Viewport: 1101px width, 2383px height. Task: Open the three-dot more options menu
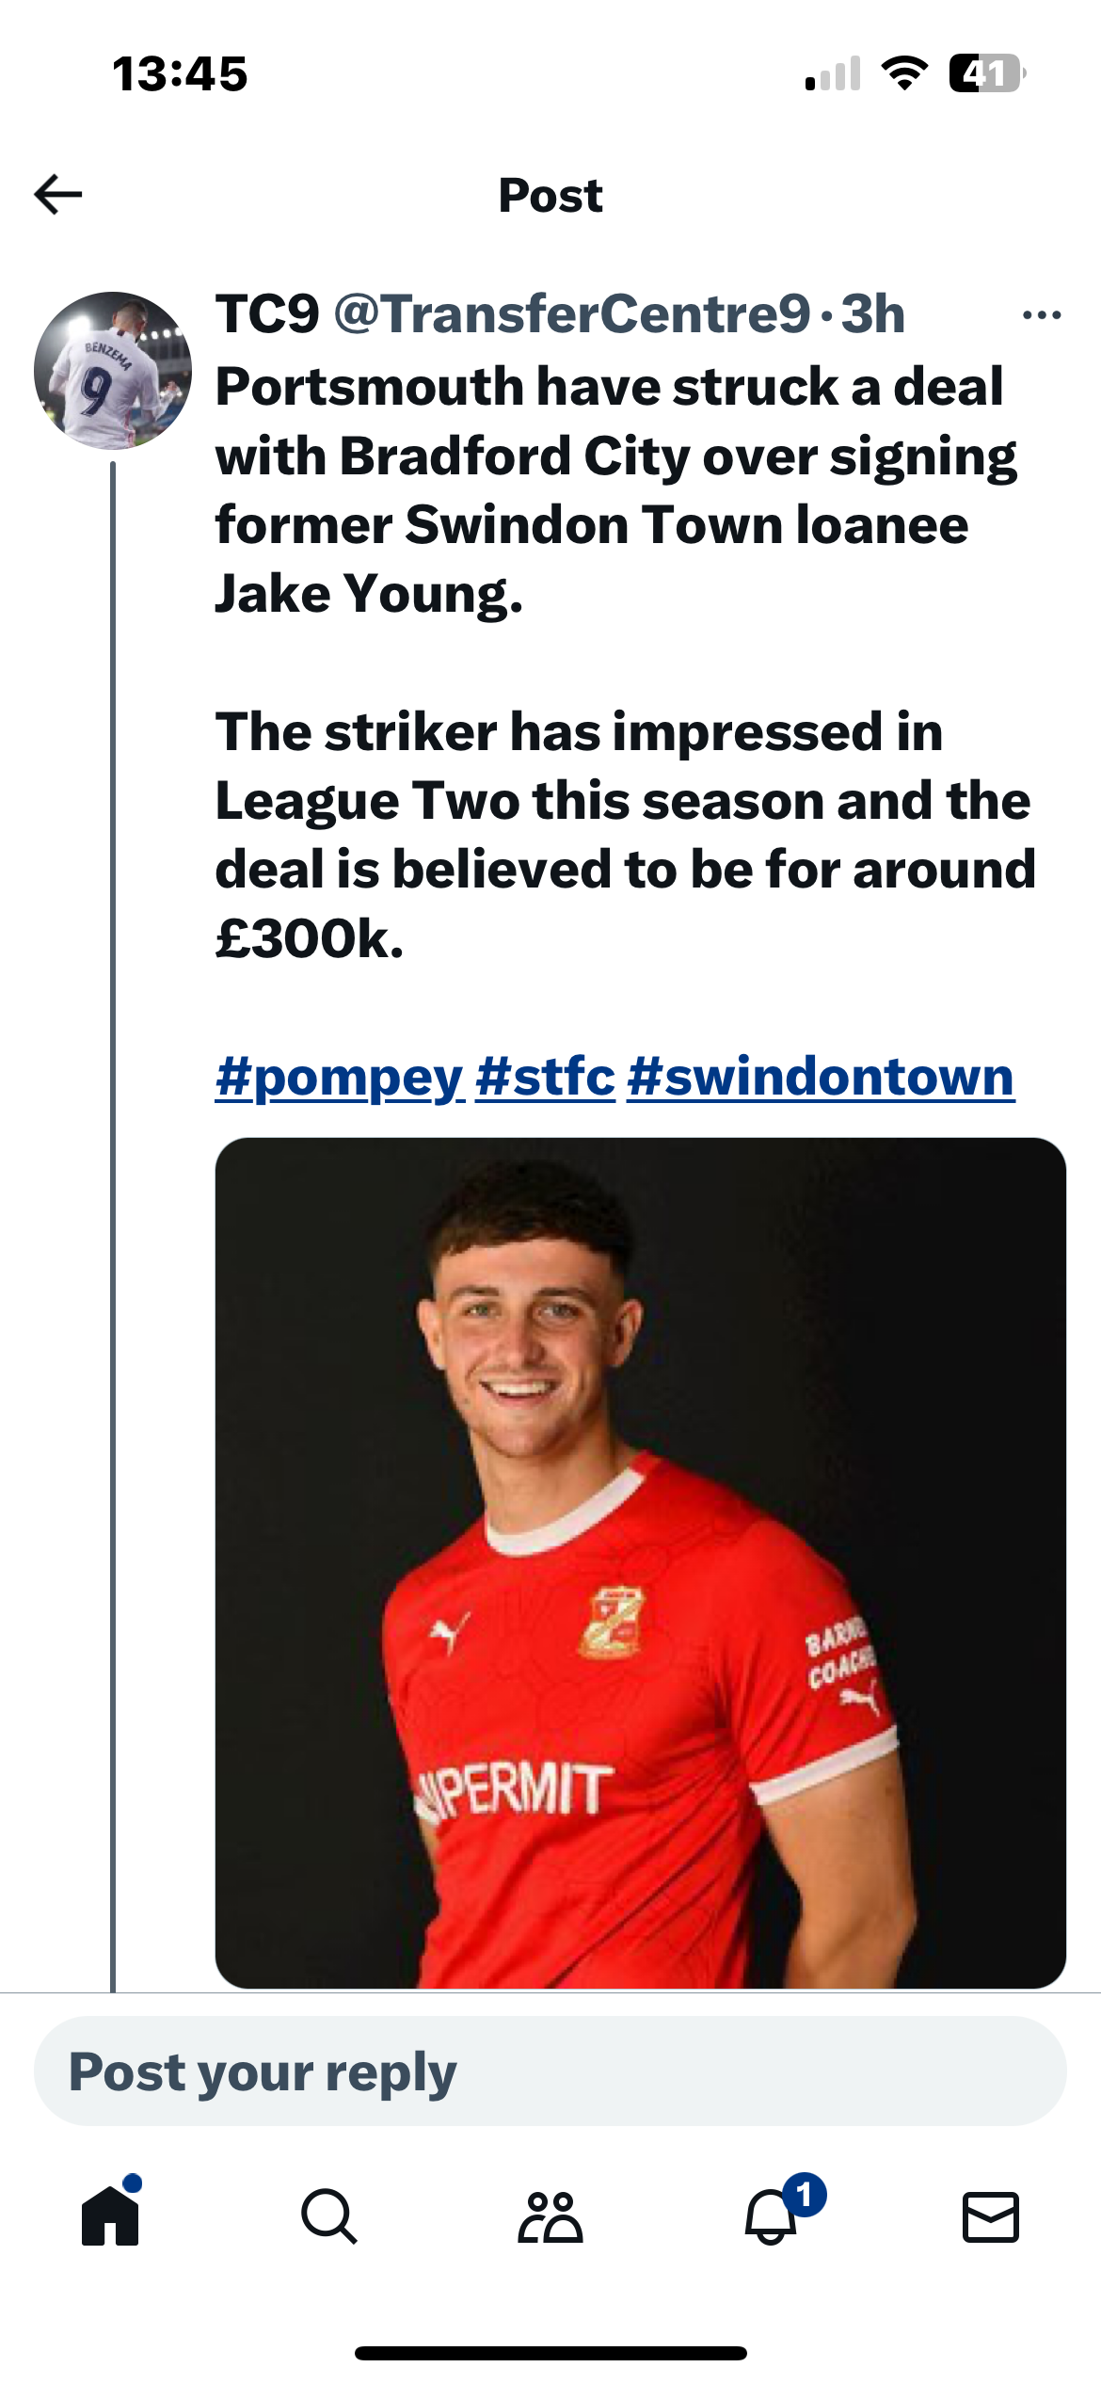(1042, 315)
